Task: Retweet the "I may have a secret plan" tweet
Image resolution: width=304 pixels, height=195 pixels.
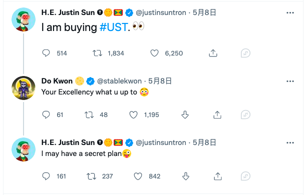Action: (x=91, y=176)
